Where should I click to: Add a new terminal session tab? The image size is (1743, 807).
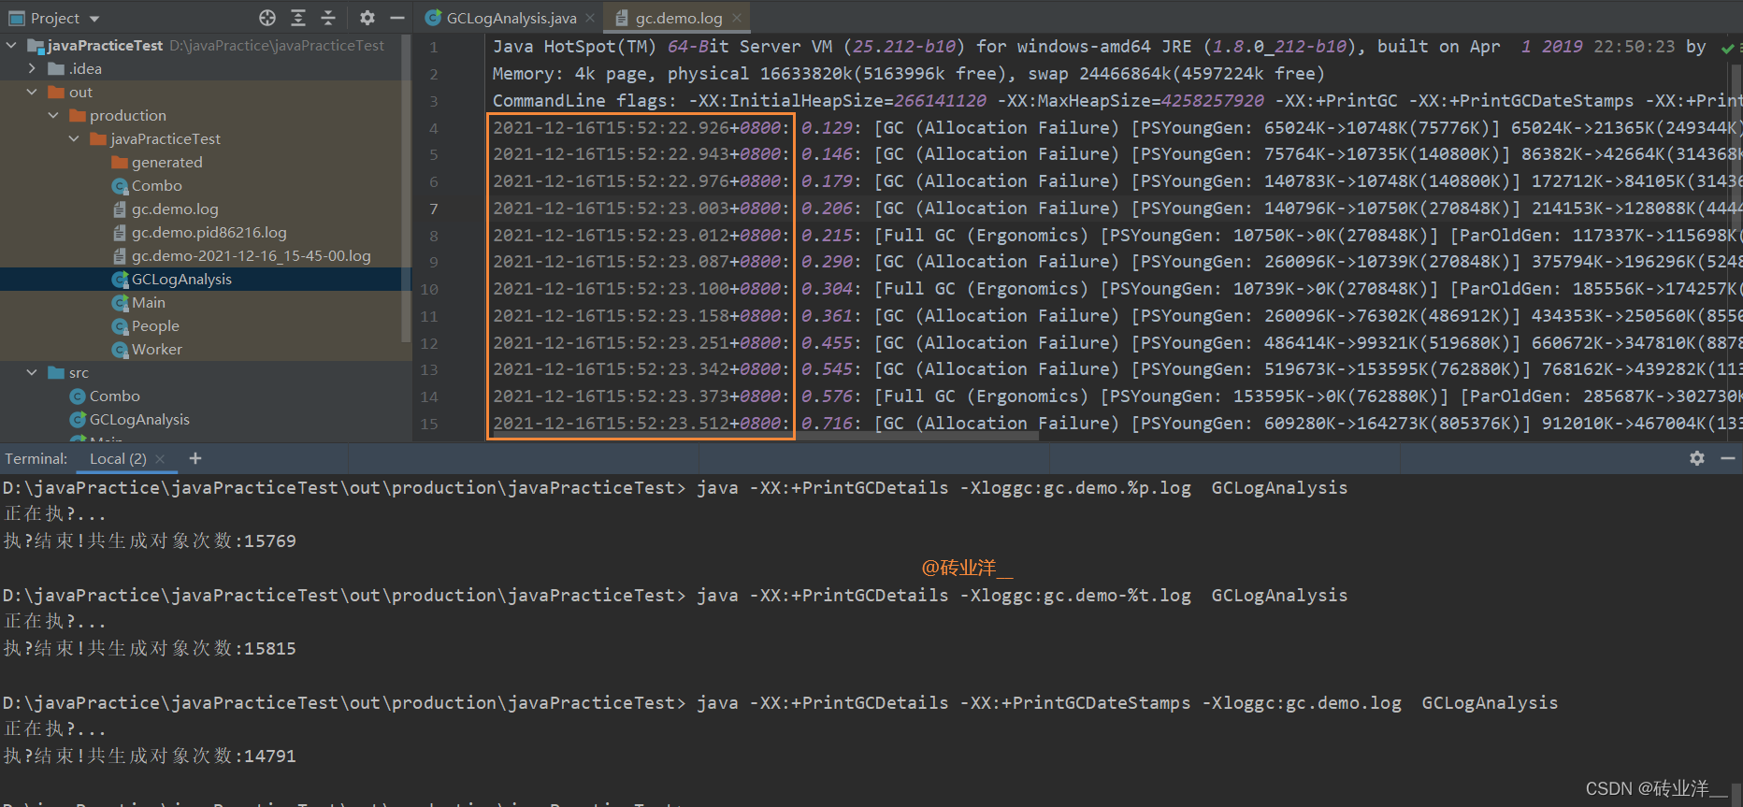click(x=195, y=457)
